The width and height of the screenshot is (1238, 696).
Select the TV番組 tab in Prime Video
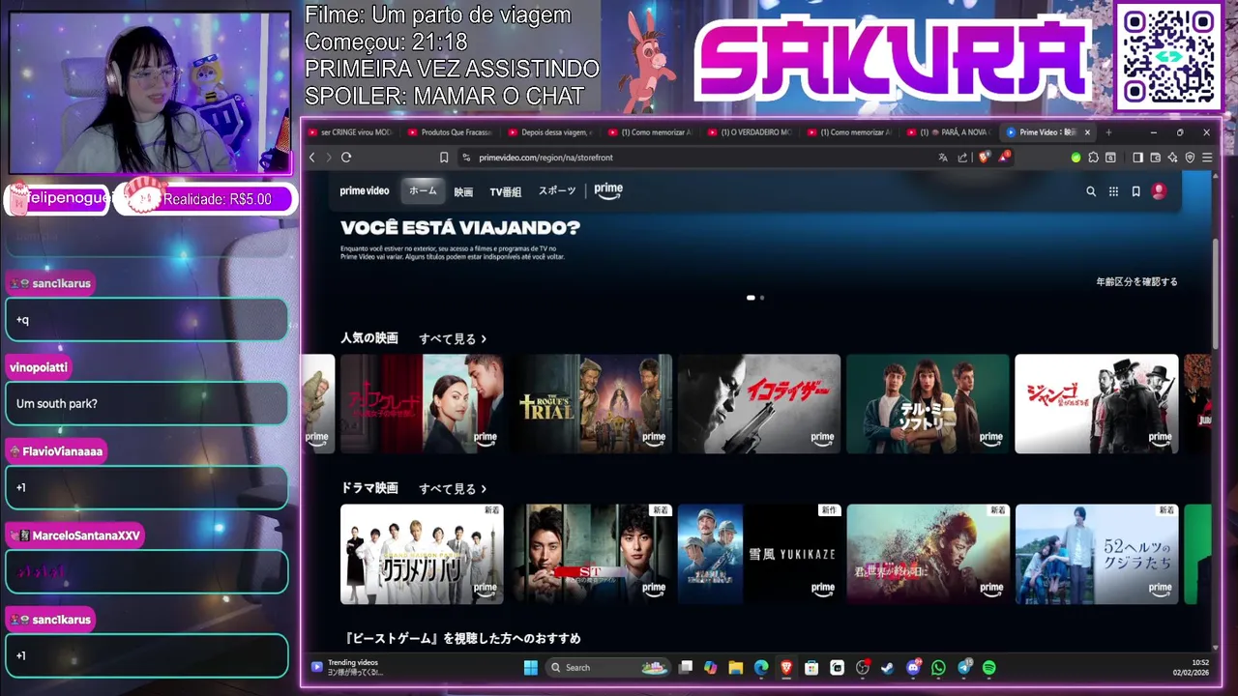coord(505,191)
